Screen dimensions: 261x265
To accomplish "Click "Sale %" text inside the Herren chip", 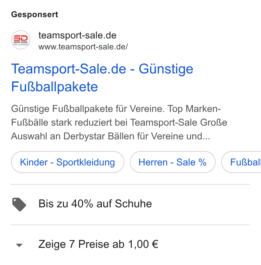I will tap(191, 162).
